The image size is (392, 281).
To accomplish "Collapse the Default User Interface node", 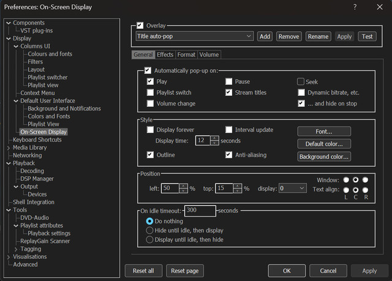I will point(16,101).
